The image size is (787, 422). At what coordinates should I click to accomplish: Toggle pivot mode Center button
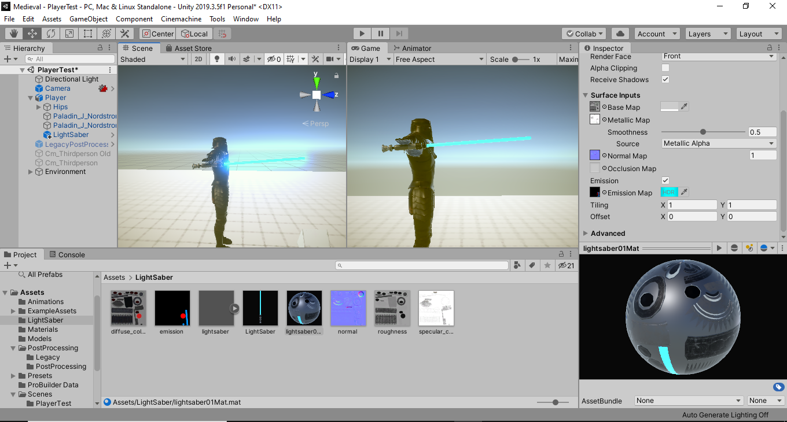tap(158, 34)
